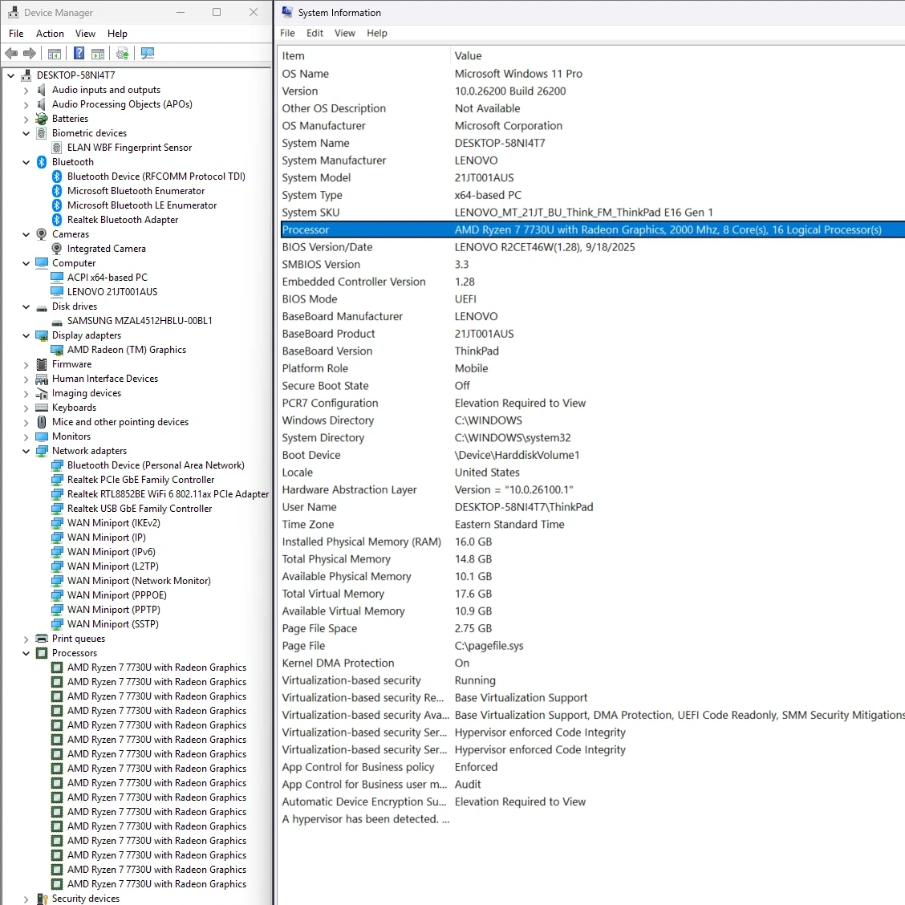Collapse the Processors category
This screenshot has height=905, width=905.
pos(26,653)
